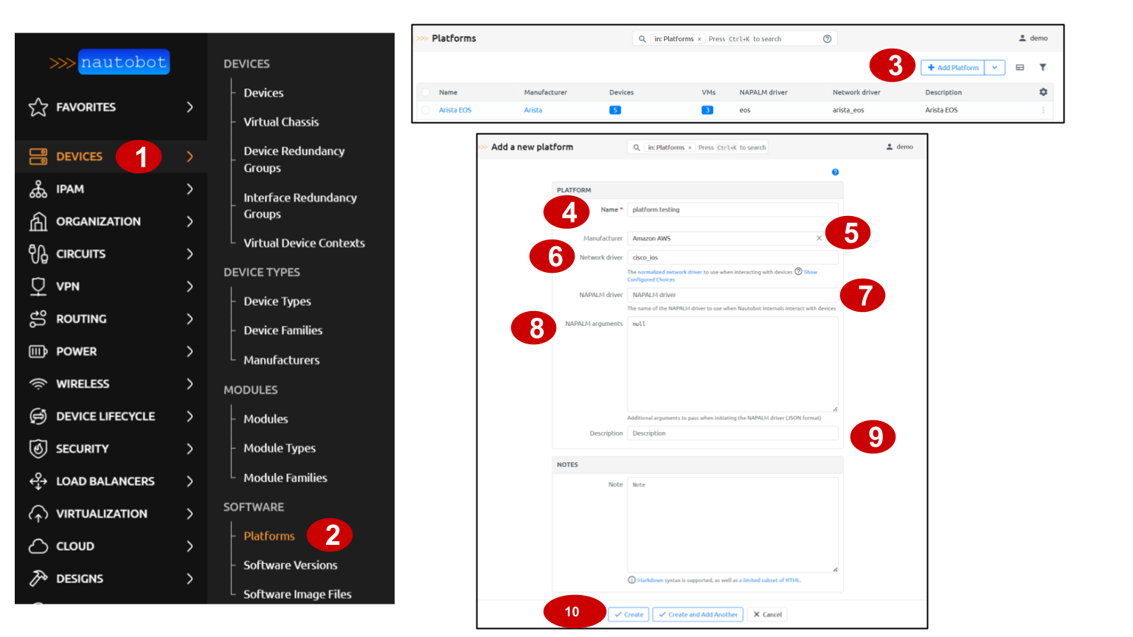This screenshot has width=1133, height=637.
Task: Toggle the select-all checkbox in table header
Action: 426,93
